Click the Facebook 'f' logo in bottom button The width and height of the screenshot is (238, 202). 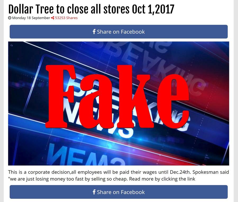pos(94,192)
